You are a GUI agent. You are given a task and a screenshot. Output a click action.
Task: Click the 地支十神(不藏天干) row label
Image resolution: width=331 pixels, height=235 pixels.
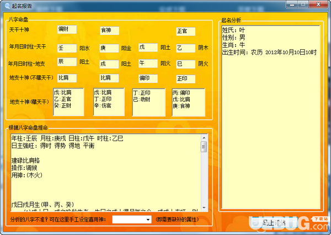[31, 77]
